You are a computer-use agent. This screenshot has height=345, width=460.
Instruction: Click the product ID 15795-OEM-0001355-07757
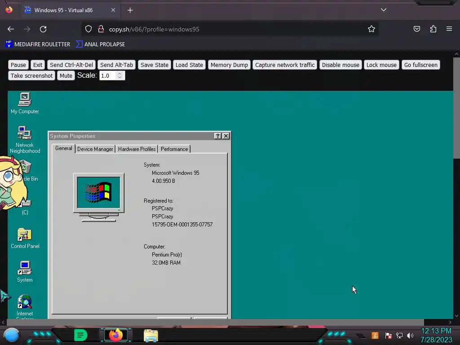[182, 225]
